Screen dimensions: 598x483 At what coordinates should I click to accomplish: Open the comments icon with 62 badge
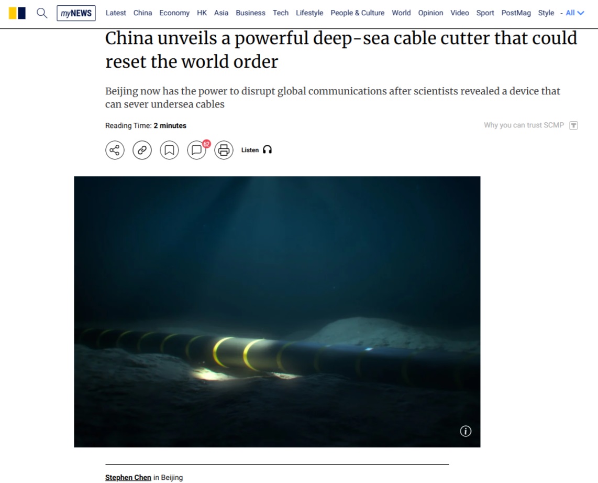tap(197, 149)
